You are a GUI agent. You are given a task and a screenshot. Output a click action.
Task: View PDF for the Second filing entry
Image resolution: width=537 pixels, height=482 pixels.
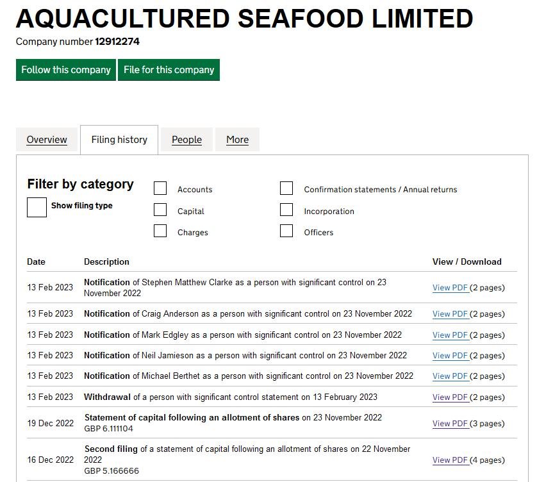click(449, 460)
